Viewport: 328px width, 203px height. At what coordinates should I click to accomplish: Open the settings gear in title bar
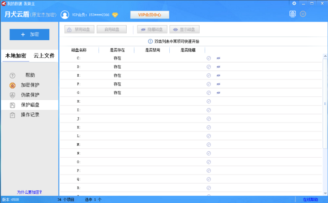click(294, 3)
